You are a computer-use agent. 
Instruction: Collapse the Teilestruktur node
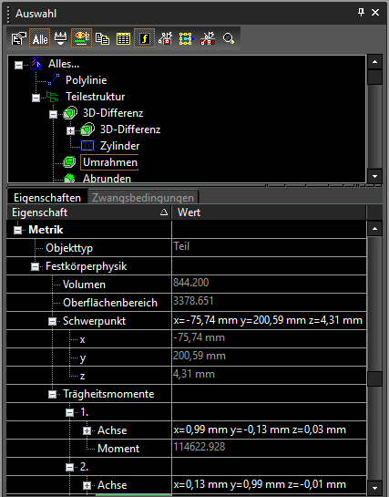pos(36,98)
